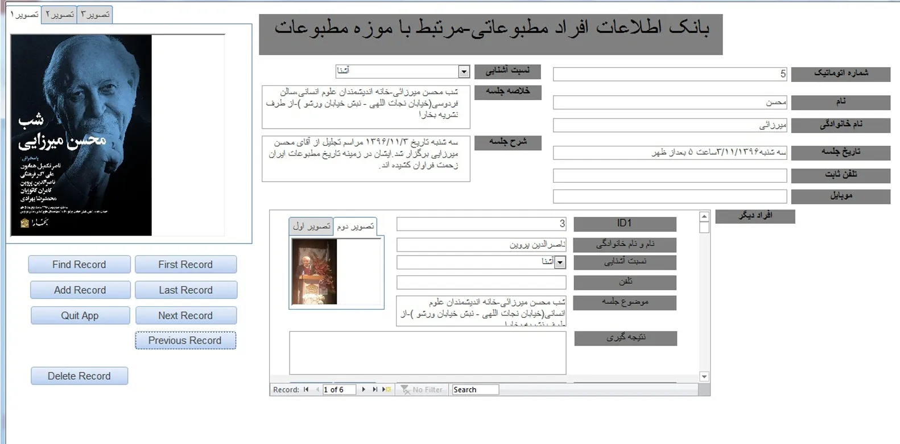Go to first record in navigation bar
The width and height of the screenshot is (900, 444).
[306, 389]
